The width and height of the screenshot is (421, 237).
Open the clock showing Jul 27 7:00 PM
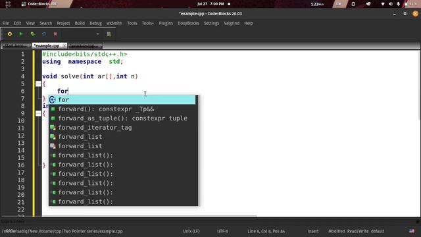[210, 4]
